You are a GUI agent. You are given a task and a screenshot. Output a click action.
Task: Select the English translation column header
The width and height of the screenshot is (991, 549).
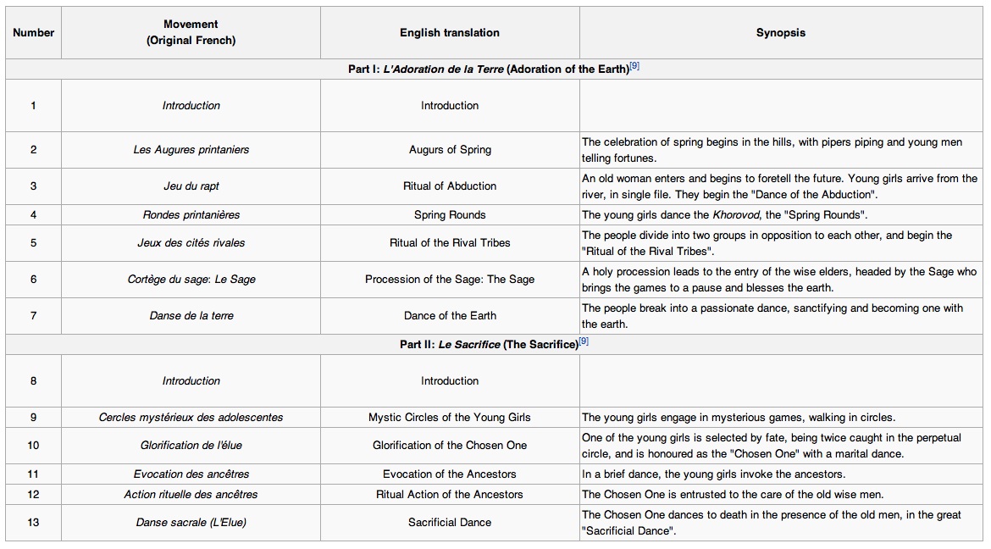click(x=450, y=33)
